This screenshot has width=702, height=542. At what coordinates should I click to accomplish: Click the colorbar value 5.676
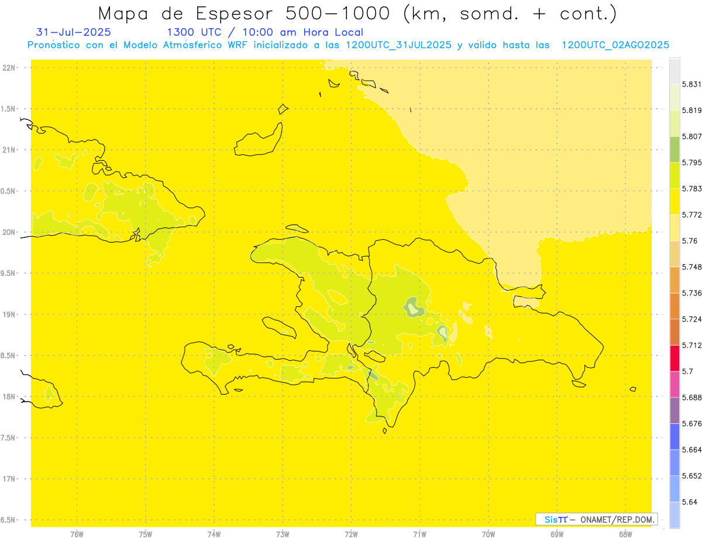pos(692,423)
